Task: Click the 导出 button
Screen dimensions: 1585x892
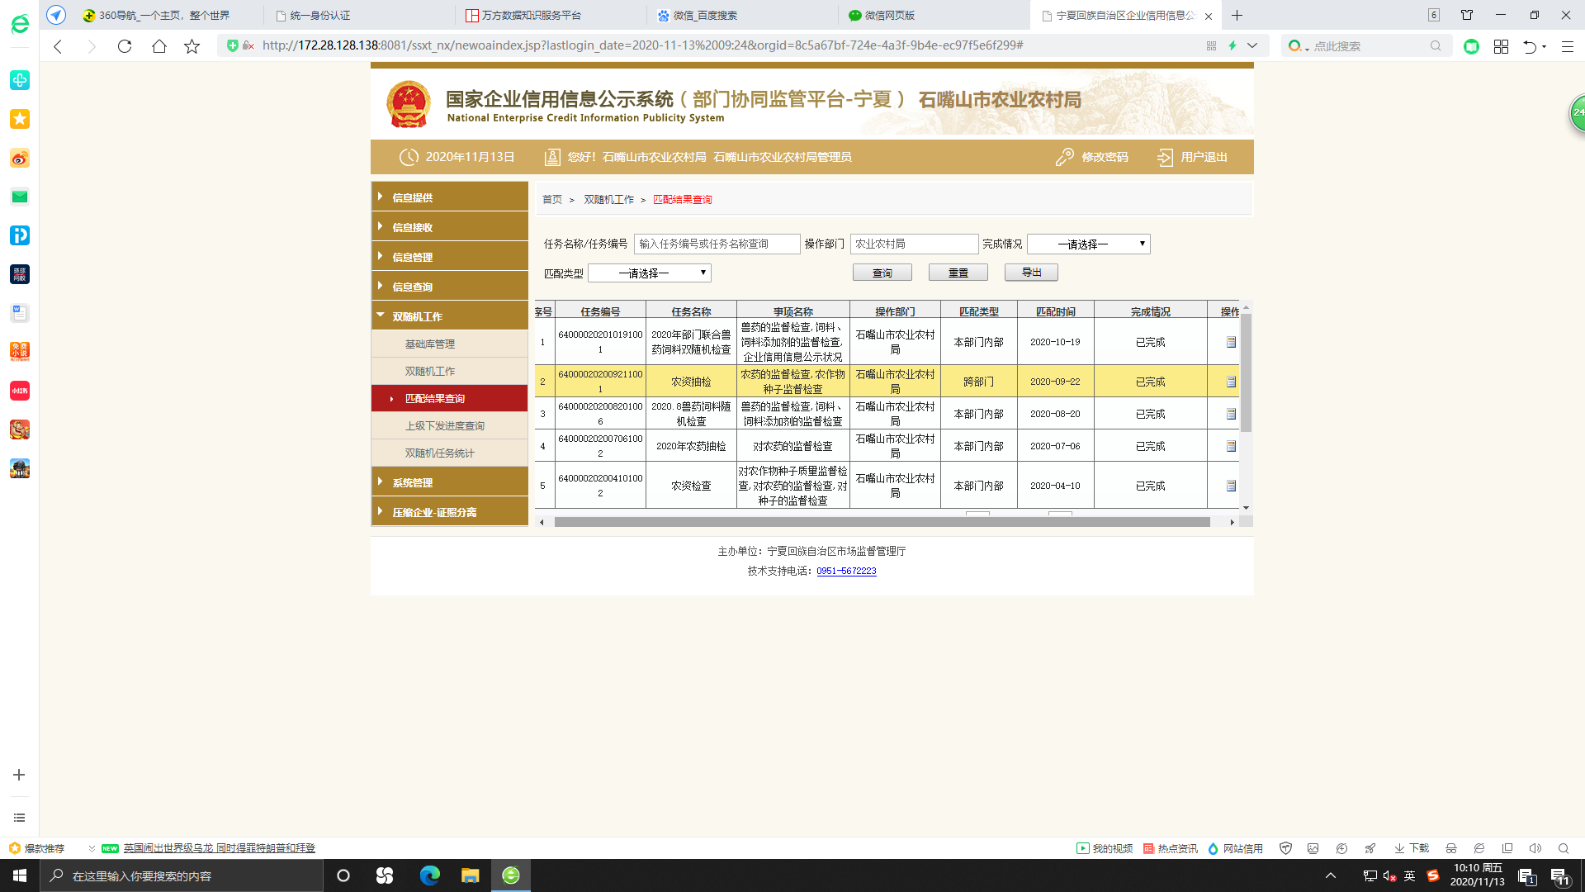Action: 1031,273
